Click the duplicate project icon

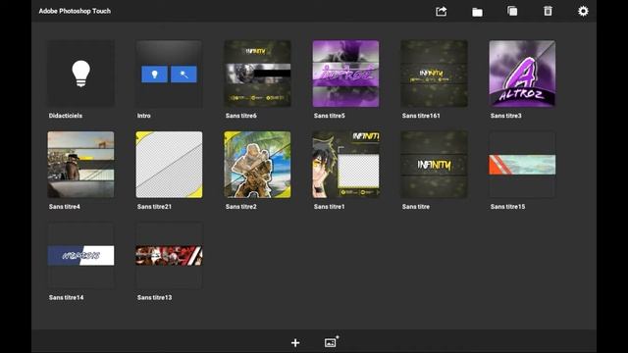click(512, 11)
